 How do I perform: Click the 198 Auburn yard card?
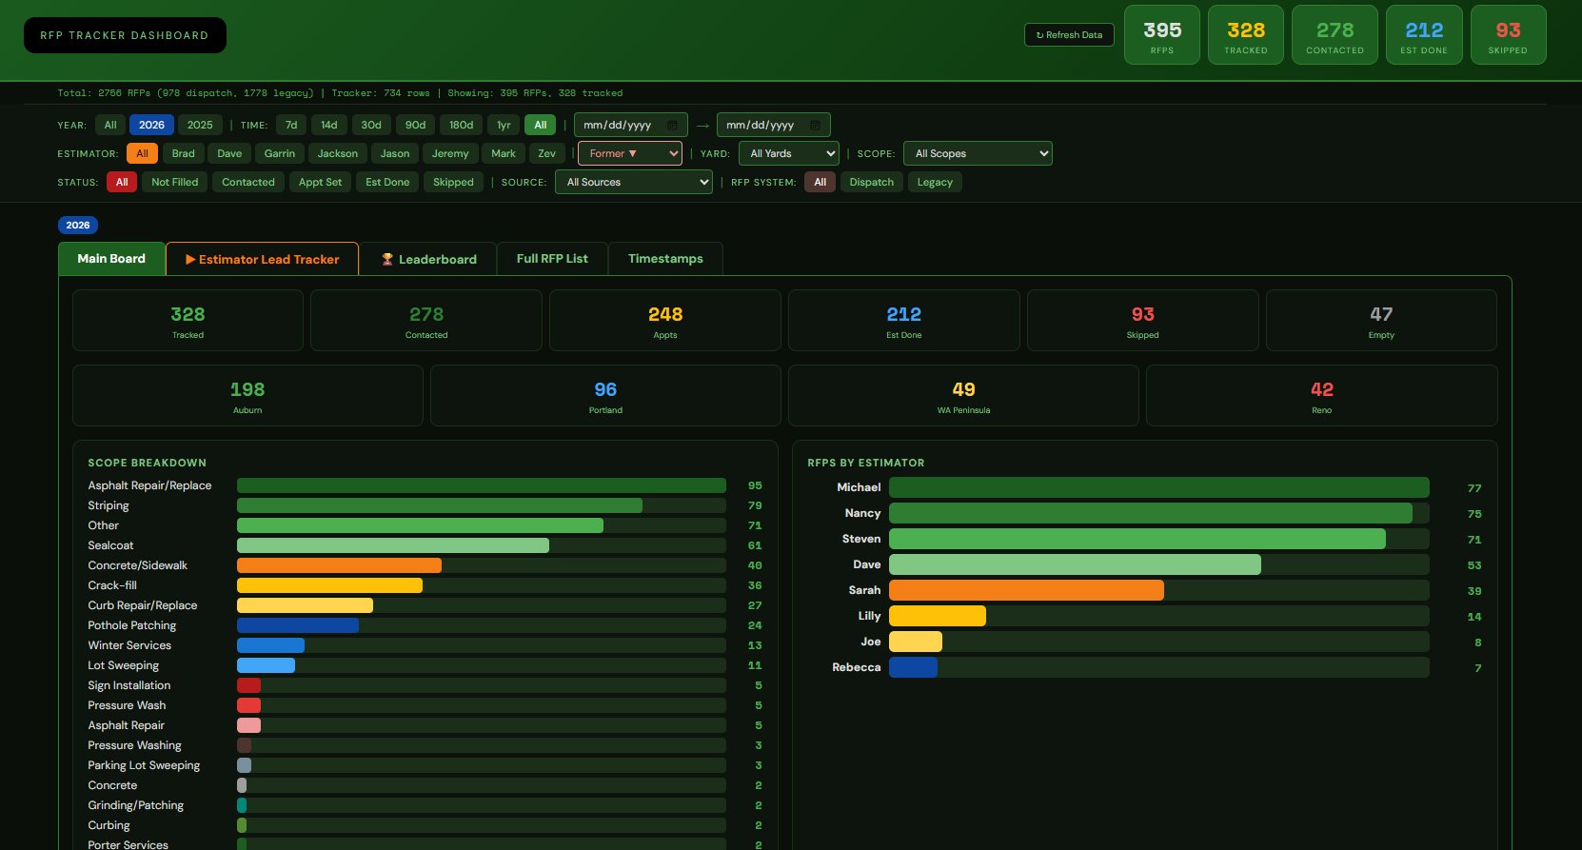click(247, 396)
